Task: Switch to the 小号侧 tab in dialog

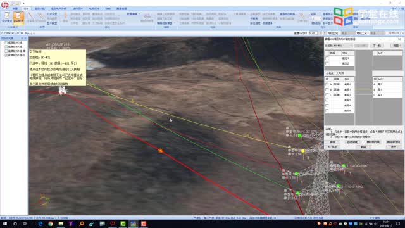Action: point(330,73)
